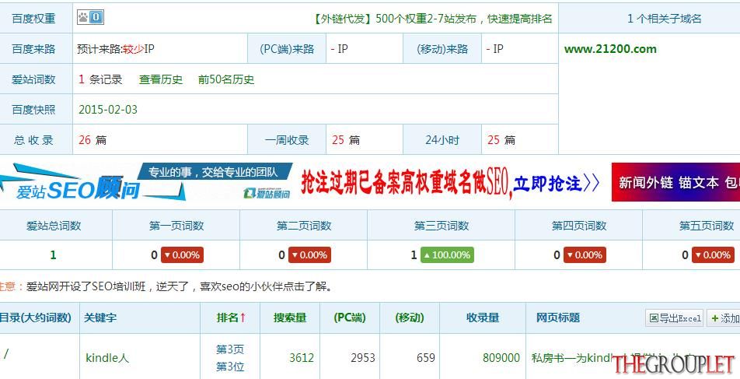Click the 第二页词数 0.00% red badge

(309, 255)
